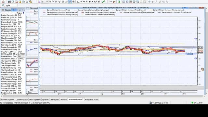Select JPMorgan Chase JPM row

pos(13,91)
